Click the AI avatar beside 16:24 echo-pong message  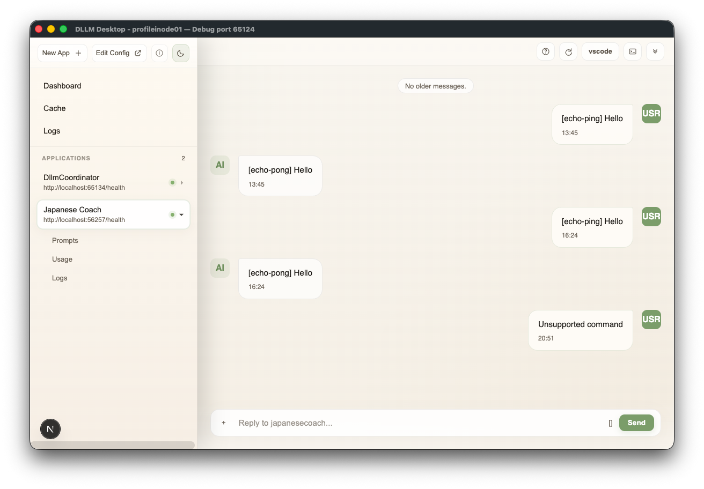pyautogui.click(x=220, y=268)
